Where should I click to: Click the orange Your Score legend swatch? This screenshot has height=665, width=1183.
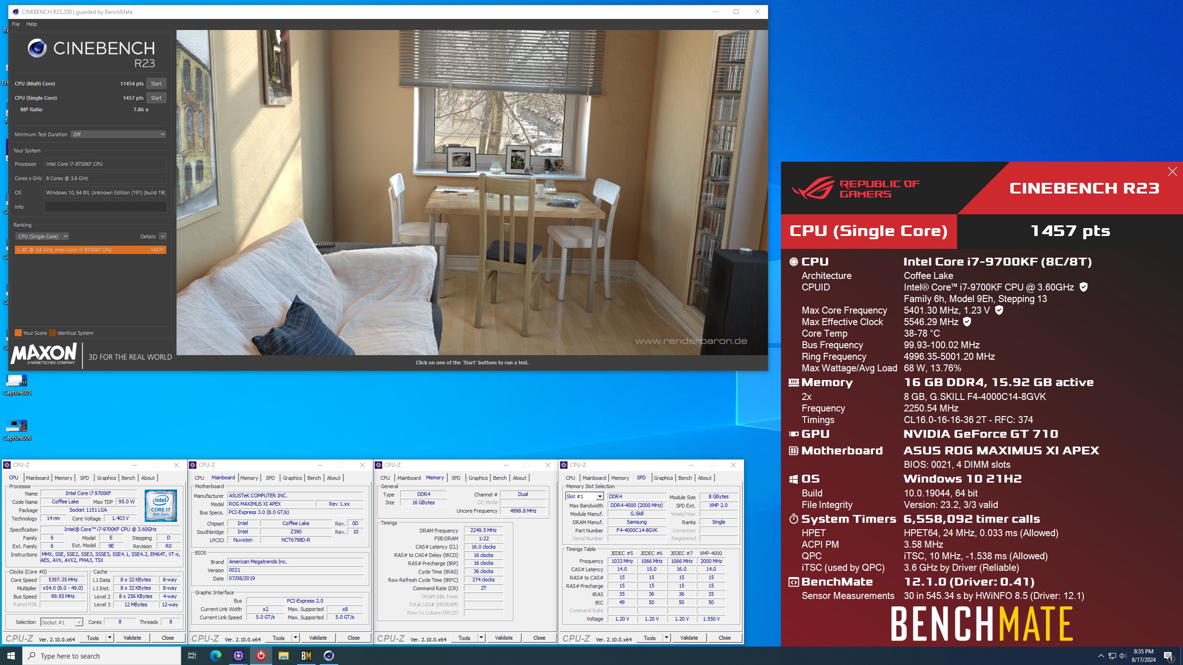(x=18, y=333)
